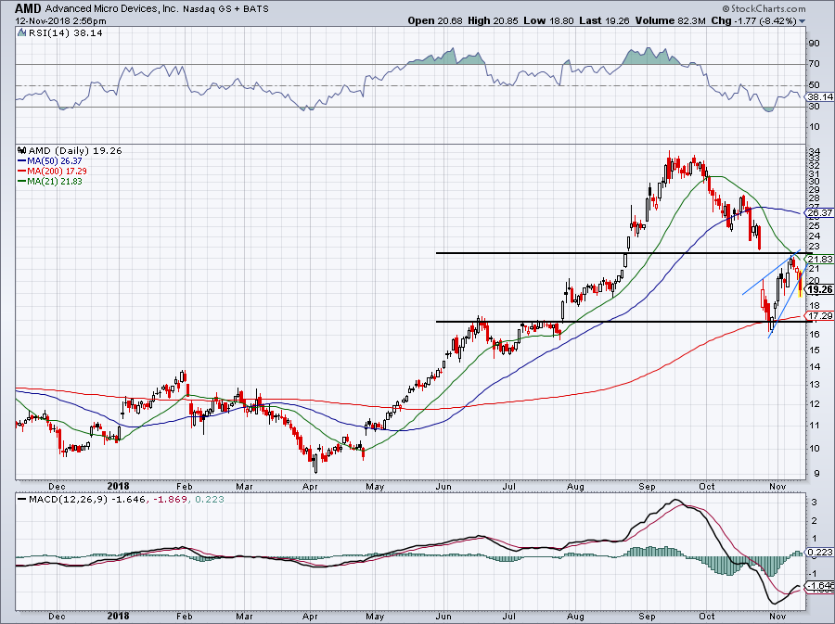Click the AMD ticker symbol in the title
835x624 pixels.
[28, 8]
